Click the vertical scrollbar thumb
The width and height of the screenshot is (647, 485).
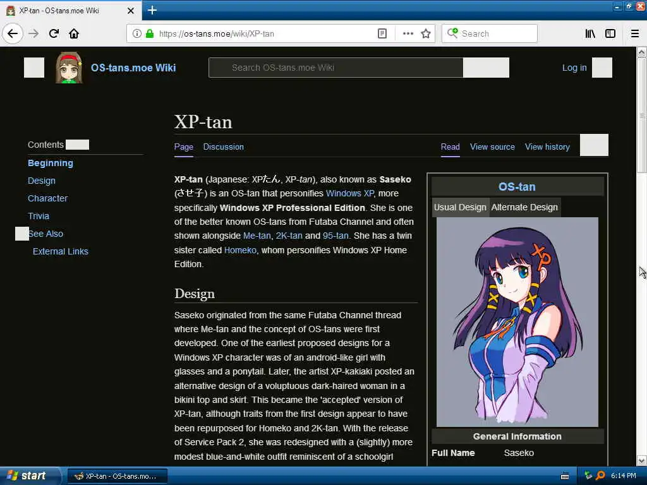point(642,116)
